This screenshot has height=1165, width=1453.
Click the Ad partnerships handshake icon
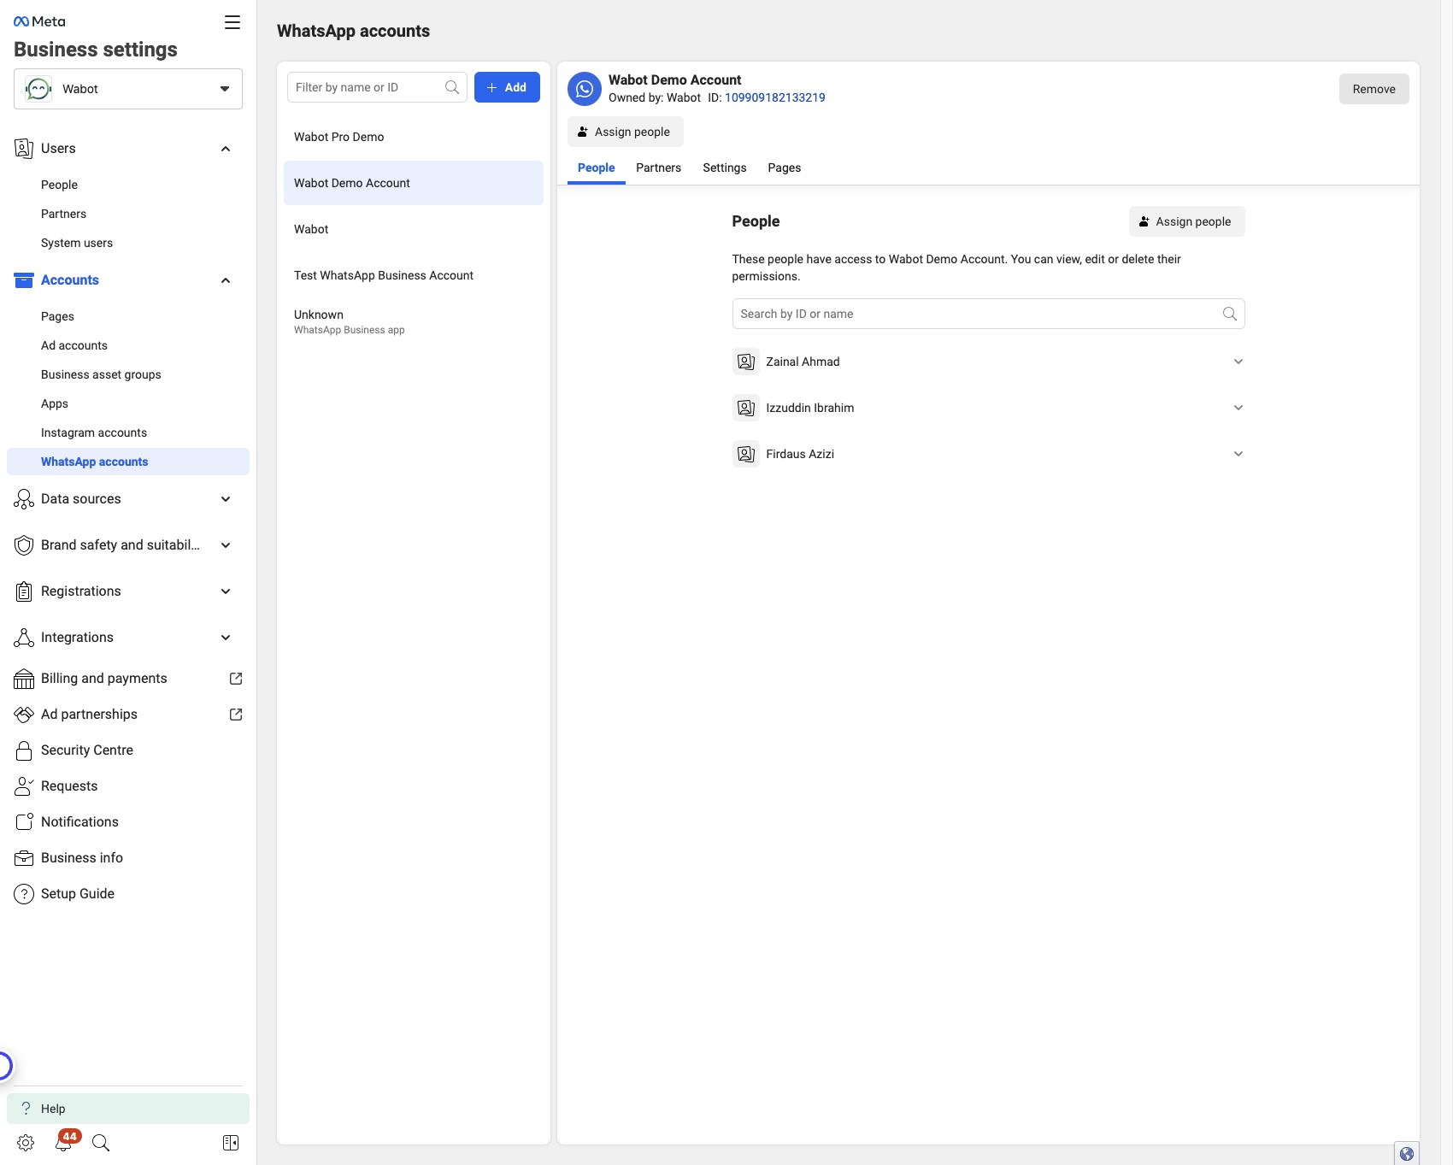(24, 715)
